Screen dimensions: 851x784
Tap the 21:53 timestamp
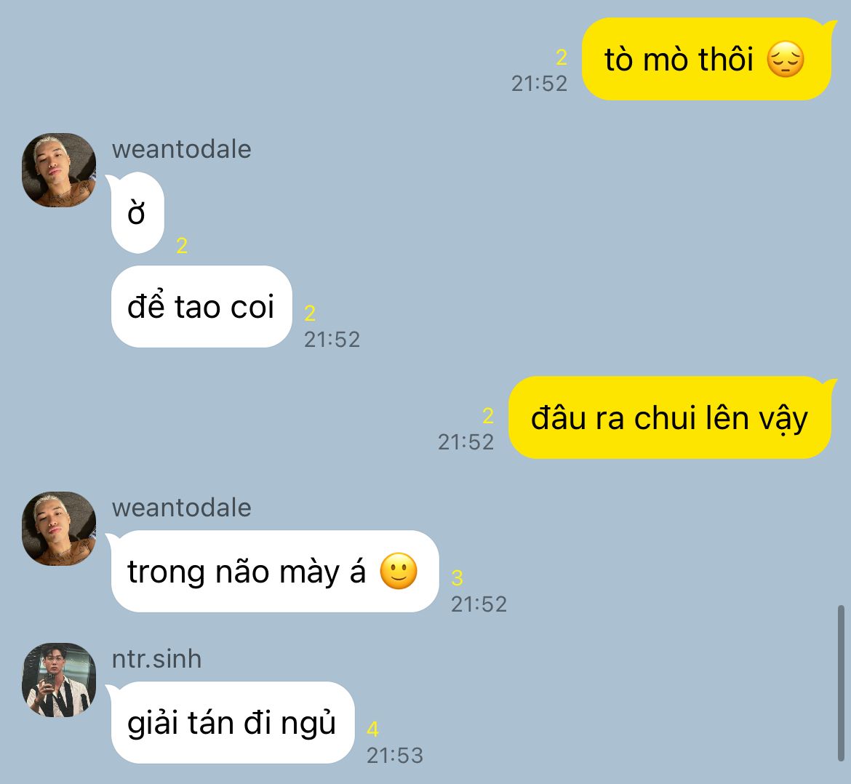(x=394, y=755)
